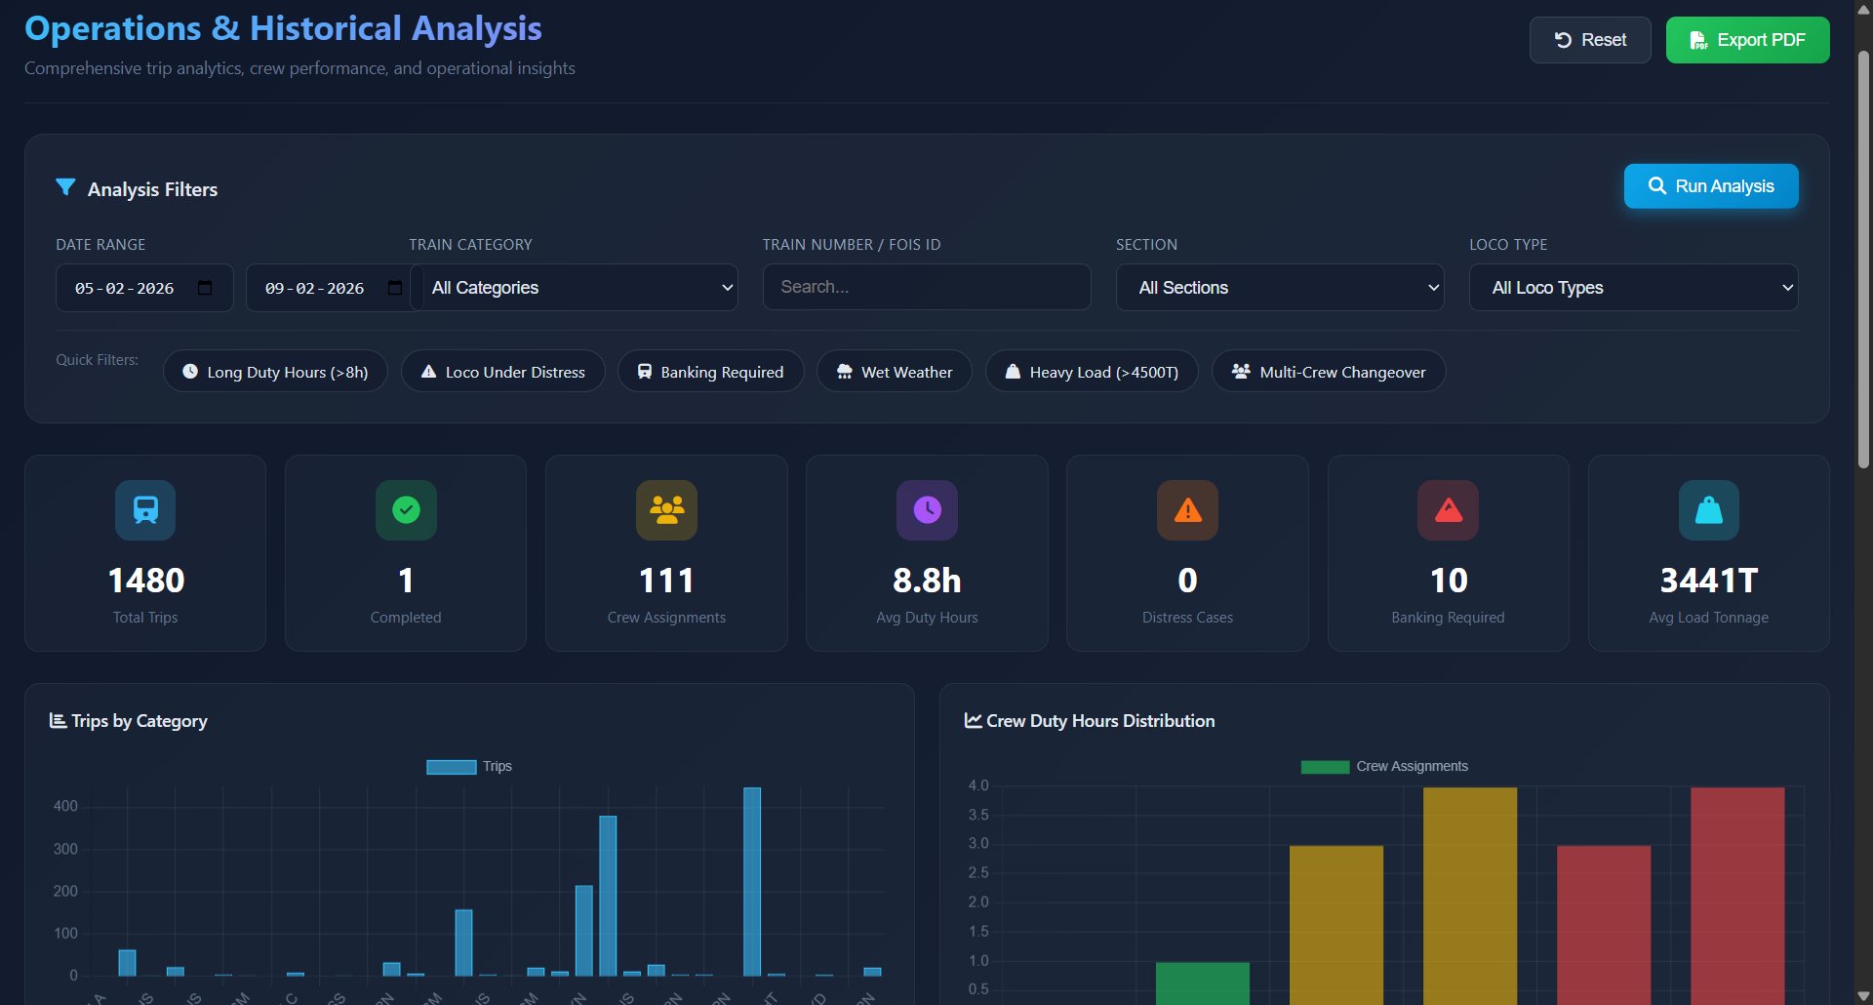Viewport: 1873px width, 1005px height.
Task: Click the blue tonnage icon on Avg Load card
Action: point(1708,509)
